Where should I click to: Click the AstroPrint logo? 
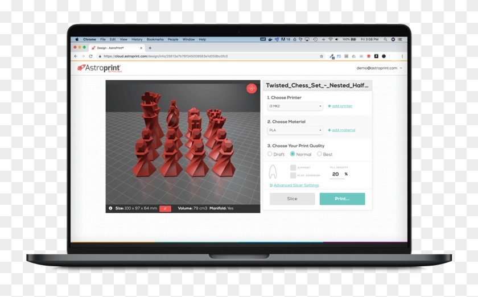tap(100, 68)
